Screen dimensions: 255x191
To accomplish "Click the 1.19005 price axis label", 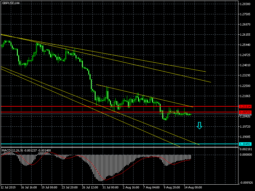I will pos(245,137).
